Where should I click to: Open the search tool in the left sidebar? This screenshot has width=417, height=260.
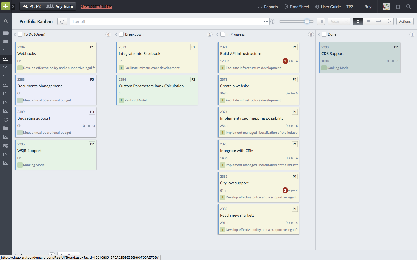coord(6,21)
